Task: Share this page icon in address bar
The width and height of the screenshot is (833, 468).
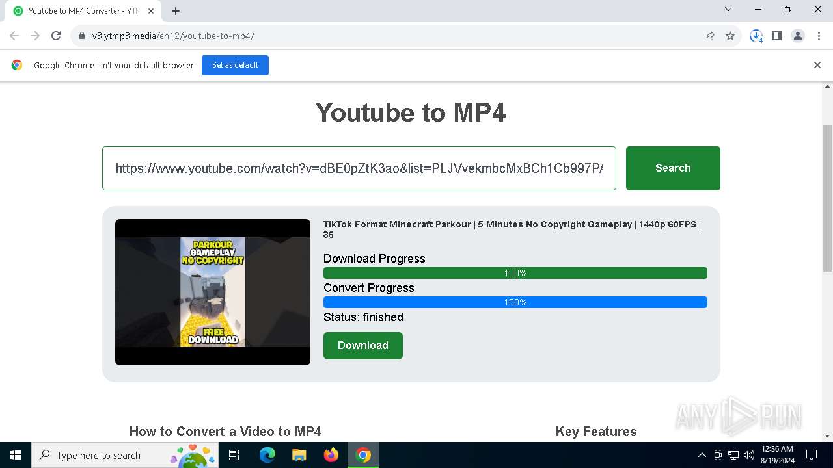Action: (x=709, y=36)
